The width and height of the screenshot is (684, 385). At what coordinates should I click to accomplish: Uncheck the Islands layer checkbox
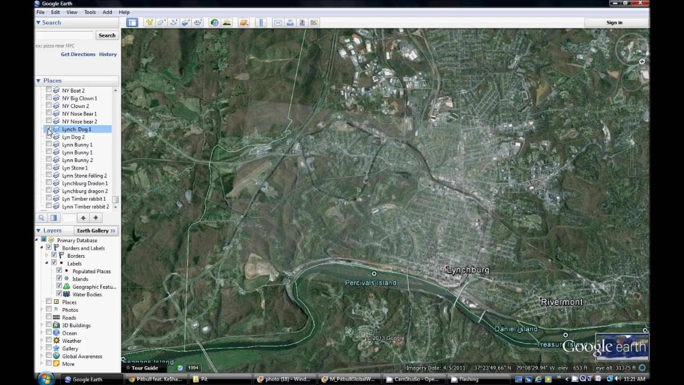click(x=59, y=279)
